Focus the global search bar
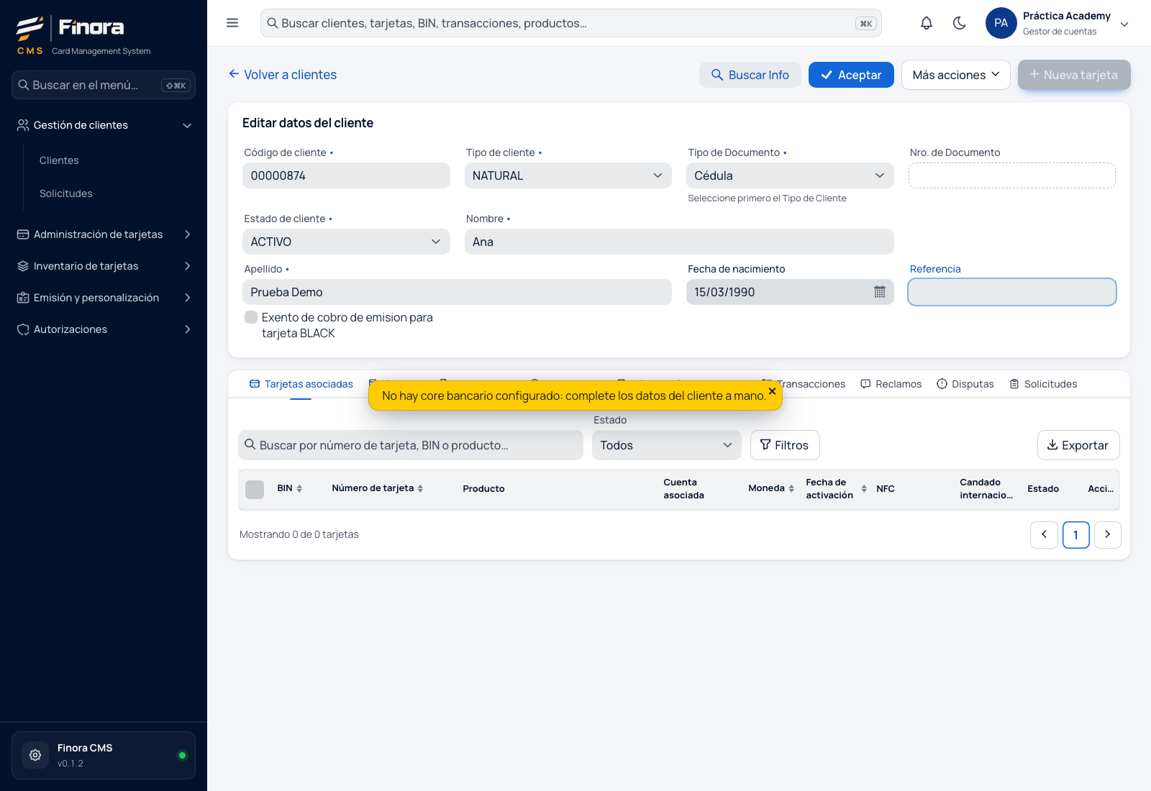The image size is (1151, 791). 570,23
